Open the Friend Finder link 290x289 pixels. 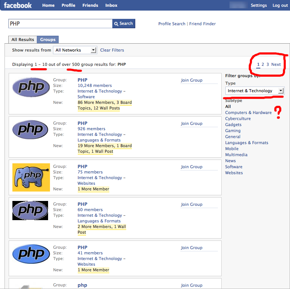tap(202, 24)
